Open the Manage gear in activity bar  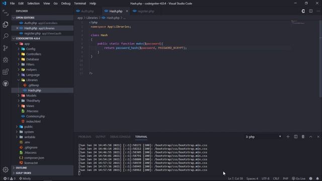tap(6, 169)
